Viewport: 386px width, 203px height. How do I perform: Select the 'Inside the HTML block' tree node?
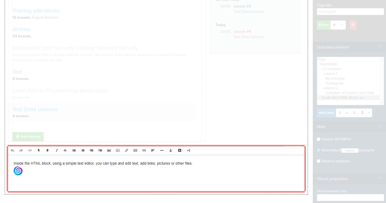(344, 98)
